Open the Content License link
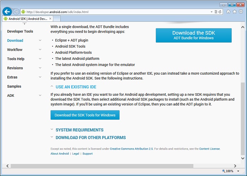 [x=209, y=149]
